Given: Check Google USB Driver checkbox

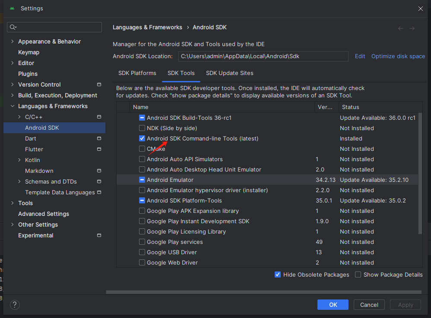Looking at the screenshot, I should (142, 252).
